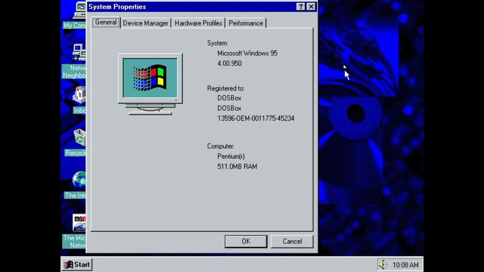Click the 'Computer:' label
The image size is (484, 272).
[x=221, y=146]
